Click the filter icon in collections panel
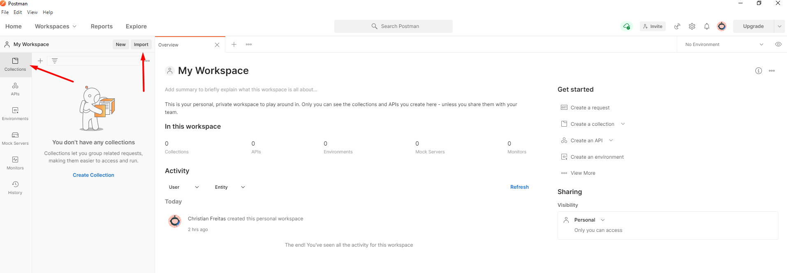Screen dimensions: 787x273 point(55,61)
